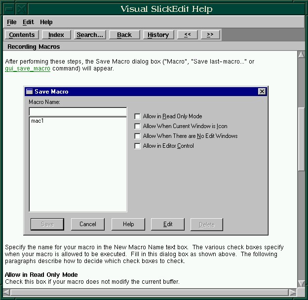This screenshot has width=308, height=300.
Task: Click the Macro Name text field
Action: 77,112
